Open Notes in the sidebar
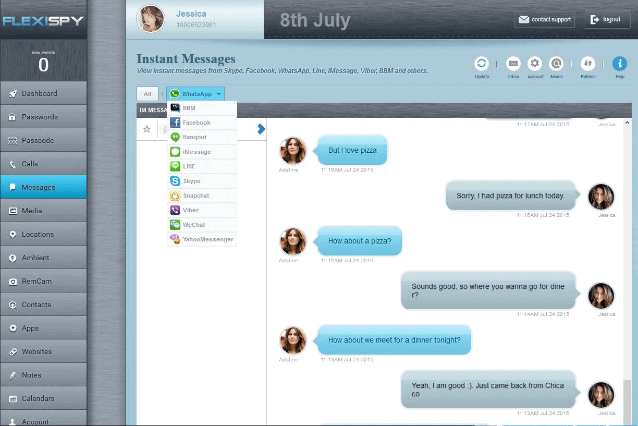The width and height of the screenshot is (638, 426). [43, 375]
